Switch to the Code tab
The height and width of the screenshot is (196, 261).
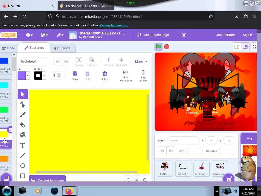pyautogui.click(x=8, y=48)
